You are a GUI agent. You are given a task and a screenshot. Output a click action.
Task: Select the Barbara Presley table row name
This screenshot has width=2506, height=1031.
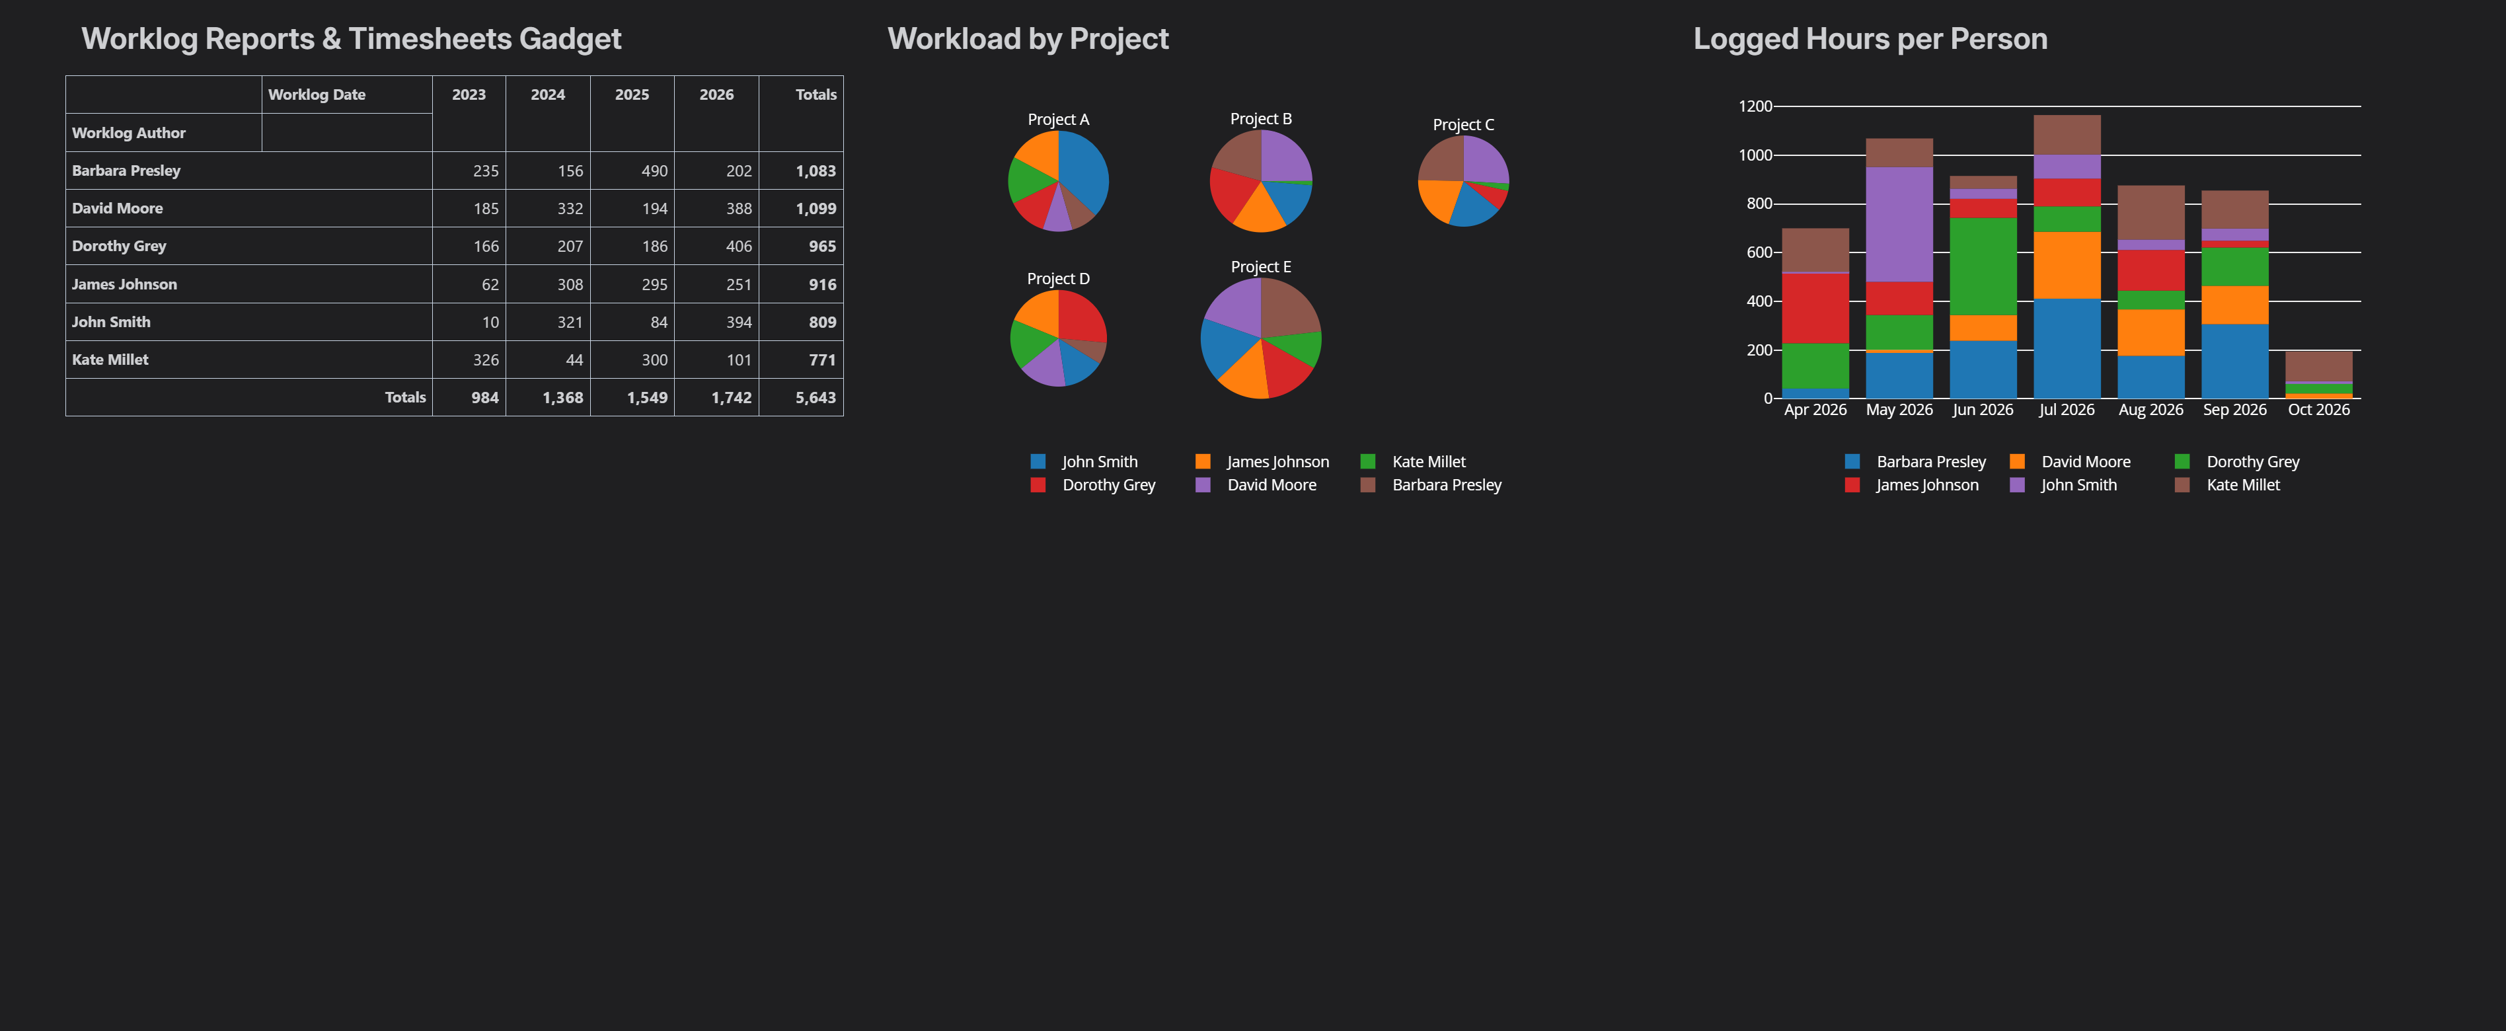tap(126, 171)
